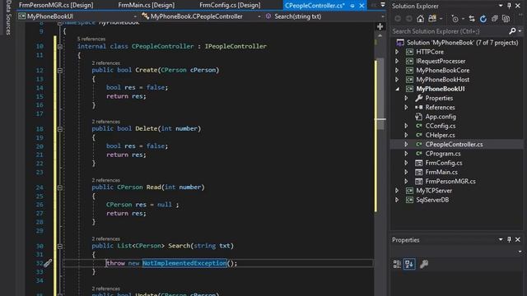Open the tab overflow dropdown arrow
Viewport: 527px width, 296px height.
pos(382,5)
